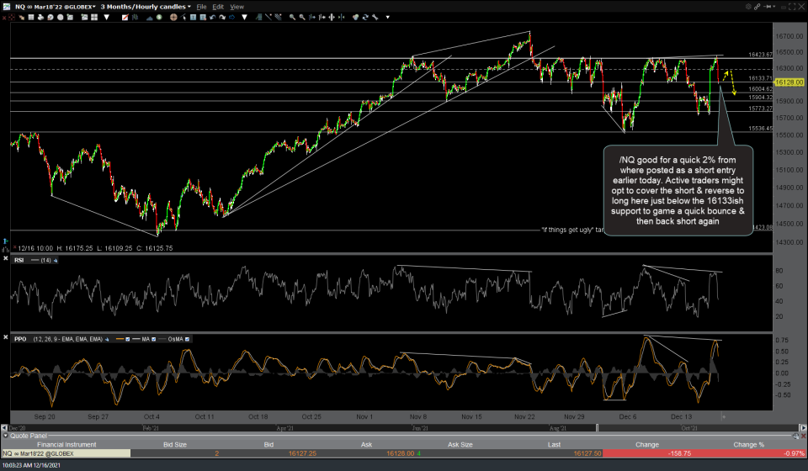Screen dimensions: 808x471
Task: Click the PPO indicator label
Action: point(20,339)
